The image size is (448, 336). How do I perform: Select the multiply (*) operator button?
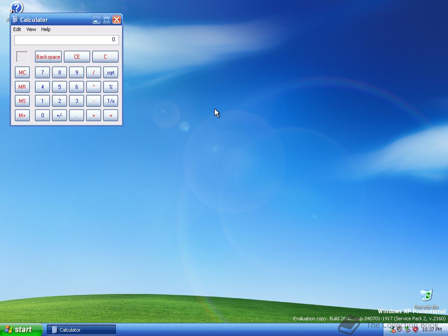click(x=94, y=87)
